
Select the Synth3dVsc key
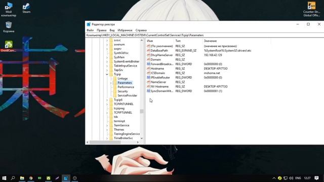click(121, 53)
